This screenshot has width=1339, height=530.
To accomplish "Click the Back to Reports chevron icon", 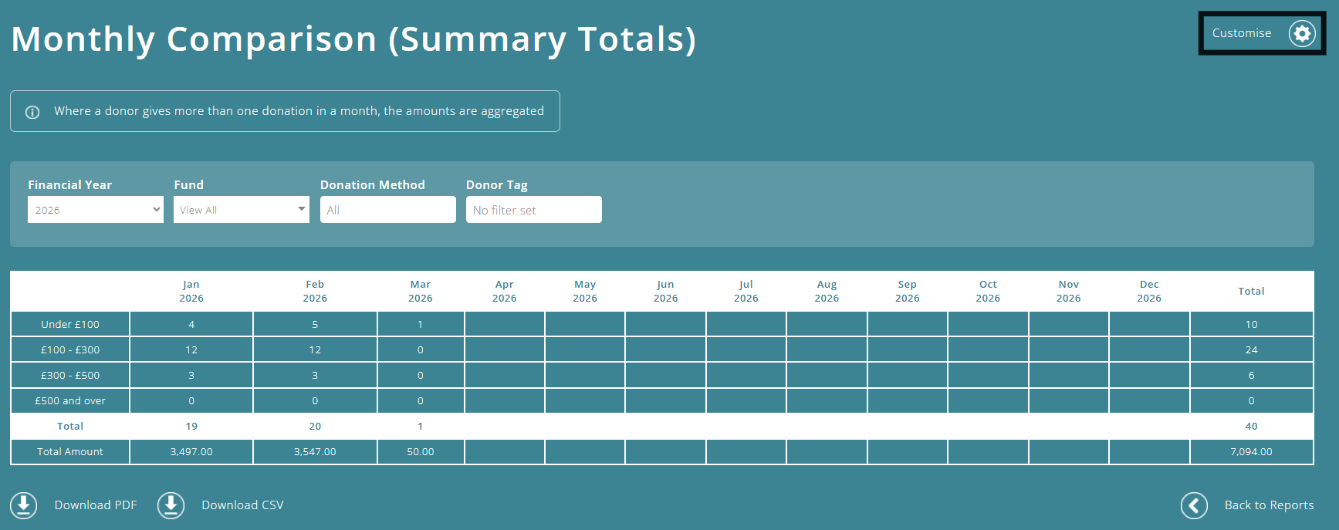I will [x=1194, y=505].
